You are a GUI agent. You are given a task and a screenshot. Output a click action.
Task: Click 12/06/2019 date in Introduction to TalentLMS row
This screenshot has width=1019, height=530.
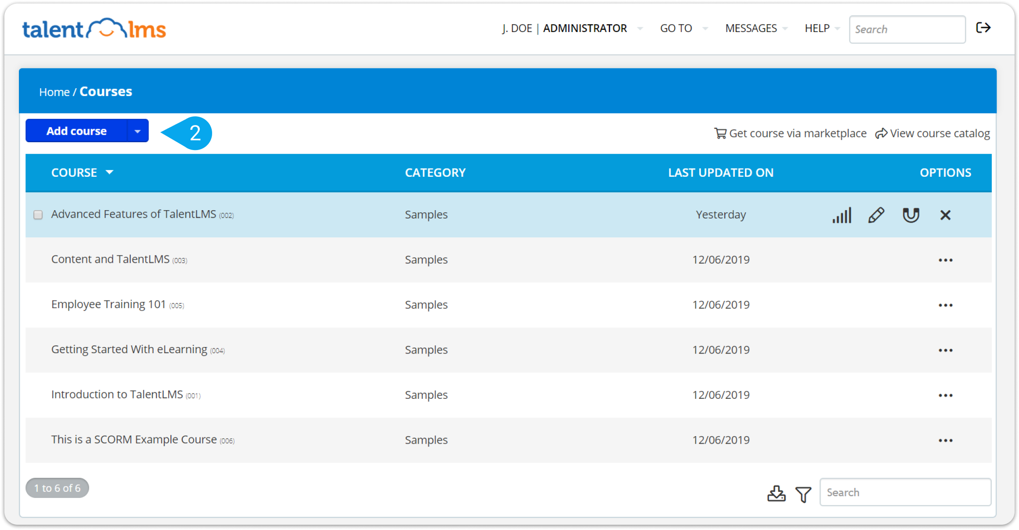click(x=721, y=395)
